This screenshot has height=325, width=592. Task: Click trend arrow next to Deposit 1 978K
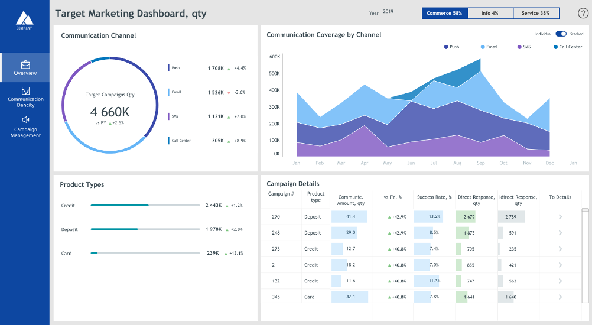[x=227, y=229]
